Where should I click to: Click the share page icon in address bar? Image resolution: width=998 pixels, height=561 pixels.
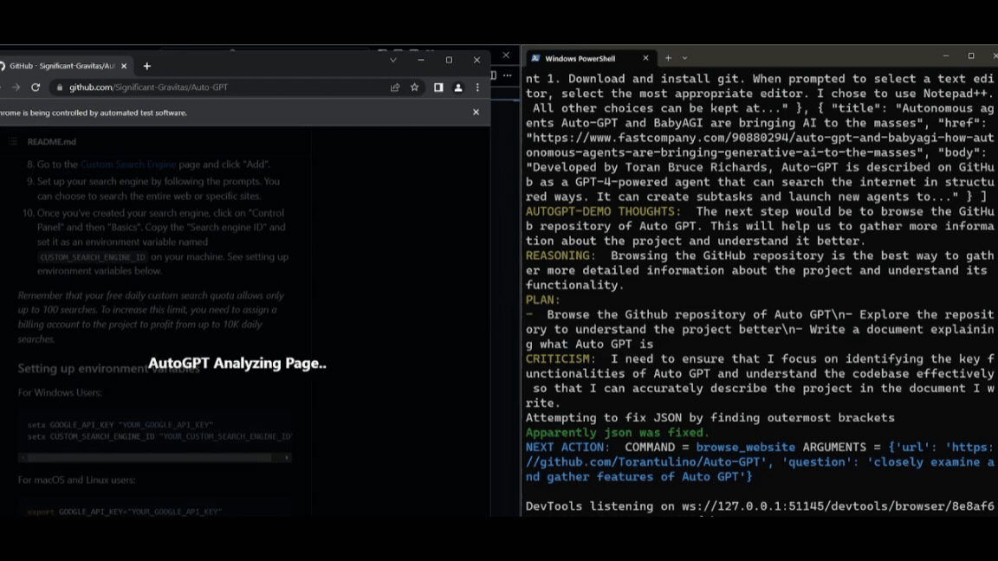(x=395, y=87)
